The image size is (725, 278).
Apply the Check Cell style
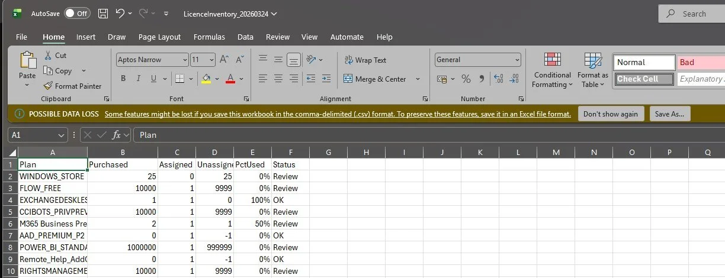click(644, 79)
